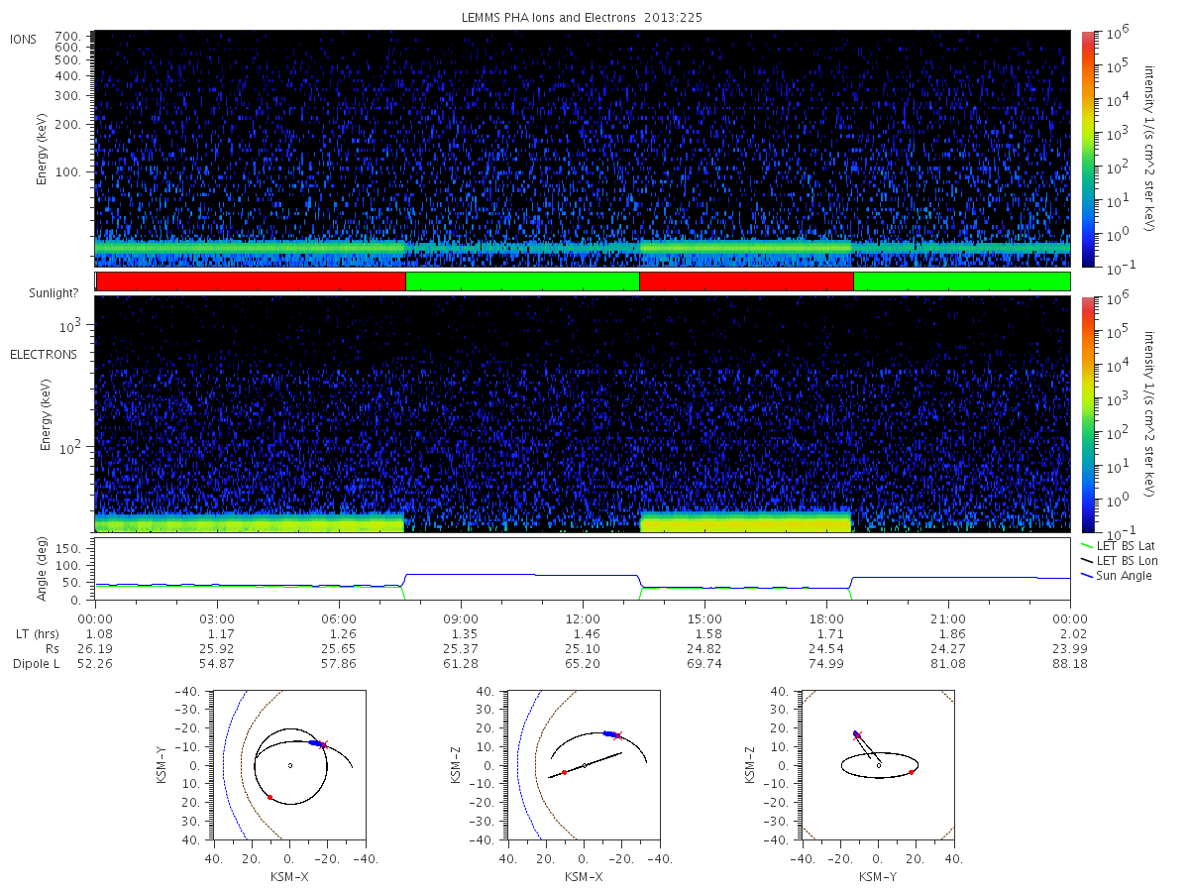Screen dimensions: 1189x892
Task: Click the Dipole L row label
Action: (36, 663)
